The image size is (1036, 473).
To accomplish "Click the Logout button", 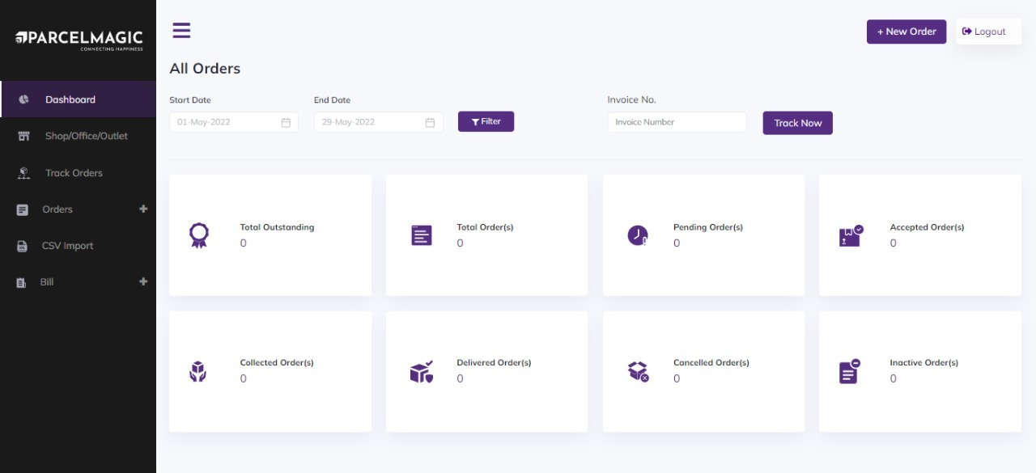I will (x=988, y=32).
